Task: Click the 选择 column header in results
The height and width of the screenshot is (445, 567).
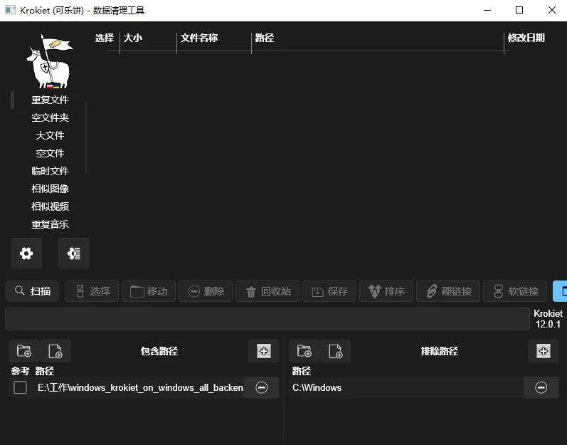Action: (105, 38)
